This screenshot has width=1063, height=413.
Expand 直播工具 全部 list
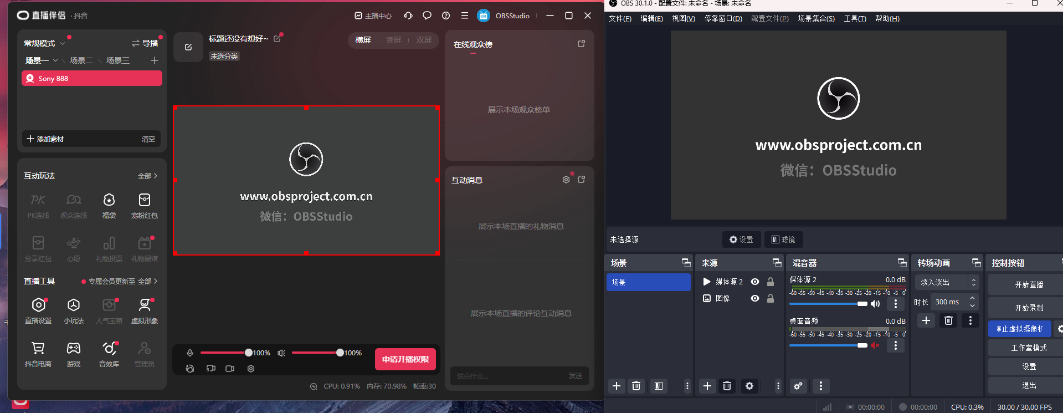coord(147,281)
